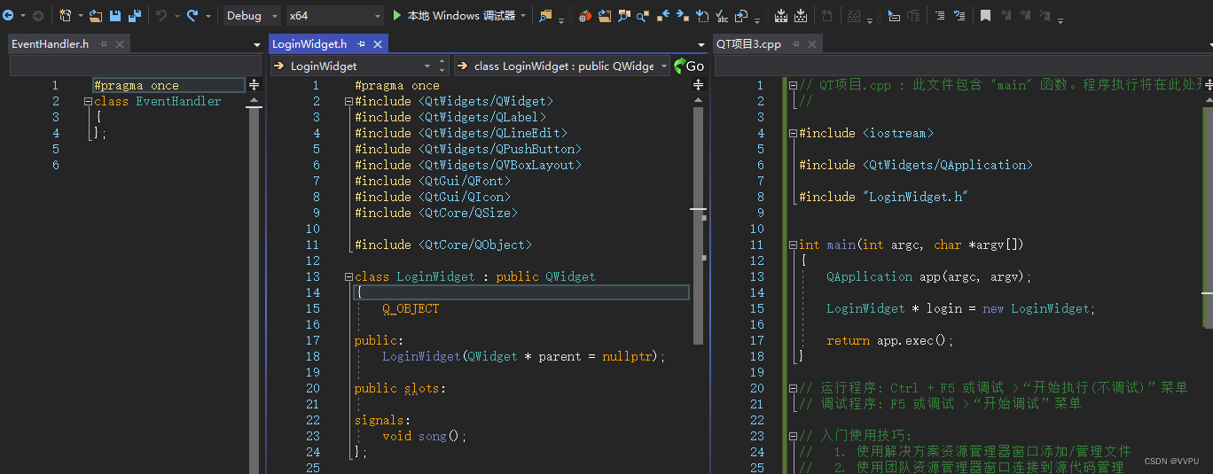The width and height of the screenshot is (1213, 474).
Task: Click the #include <QtCore/QObject> line
Action: [x=443, y=245]
